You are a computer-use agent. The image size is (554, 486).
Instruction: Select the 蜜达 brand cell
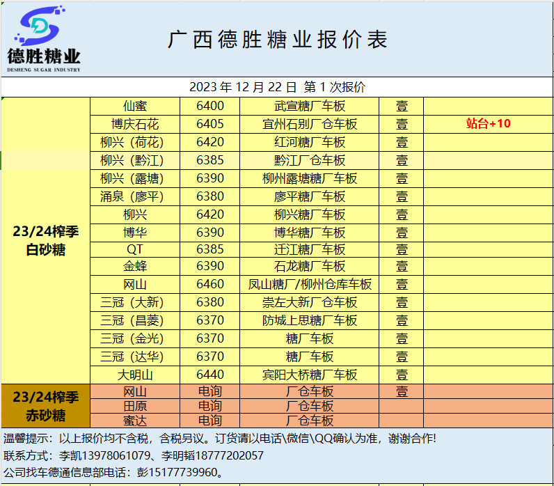click(x=135, y=421)
